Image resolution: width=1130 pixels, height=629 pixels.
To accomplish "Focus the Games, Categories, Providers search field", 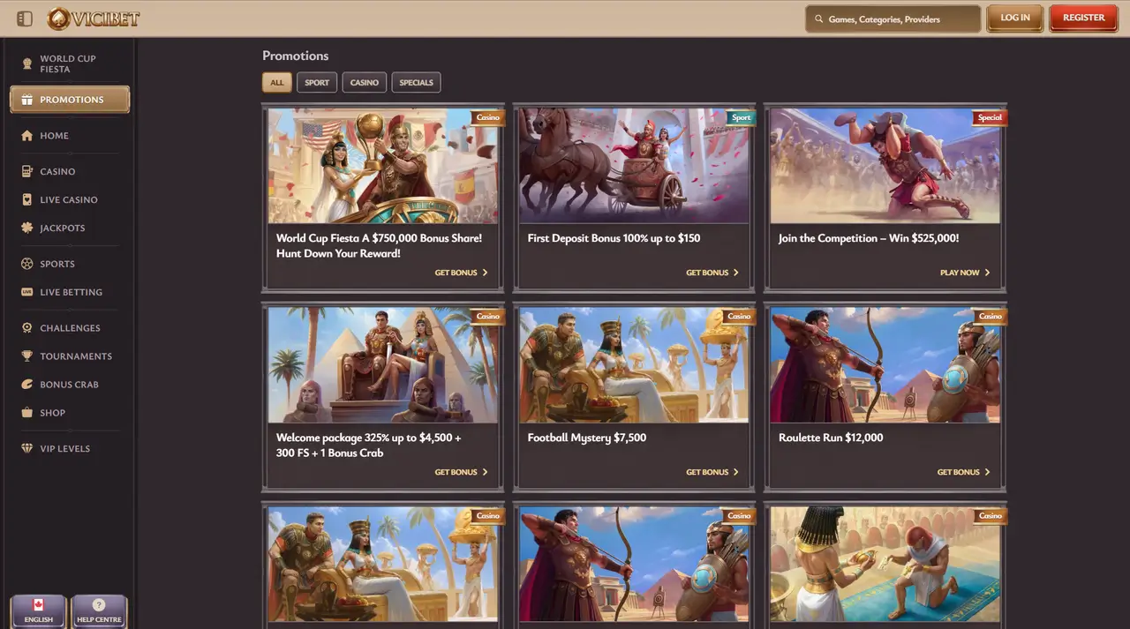I will [893, 19].
